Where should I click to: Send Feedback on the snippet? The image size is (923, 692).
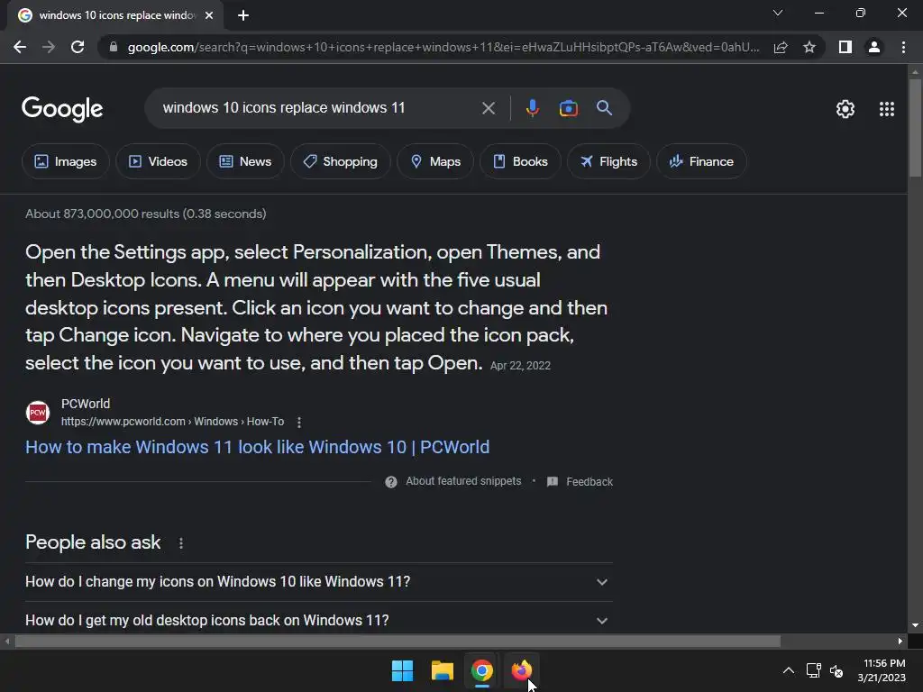click(580, 481)
